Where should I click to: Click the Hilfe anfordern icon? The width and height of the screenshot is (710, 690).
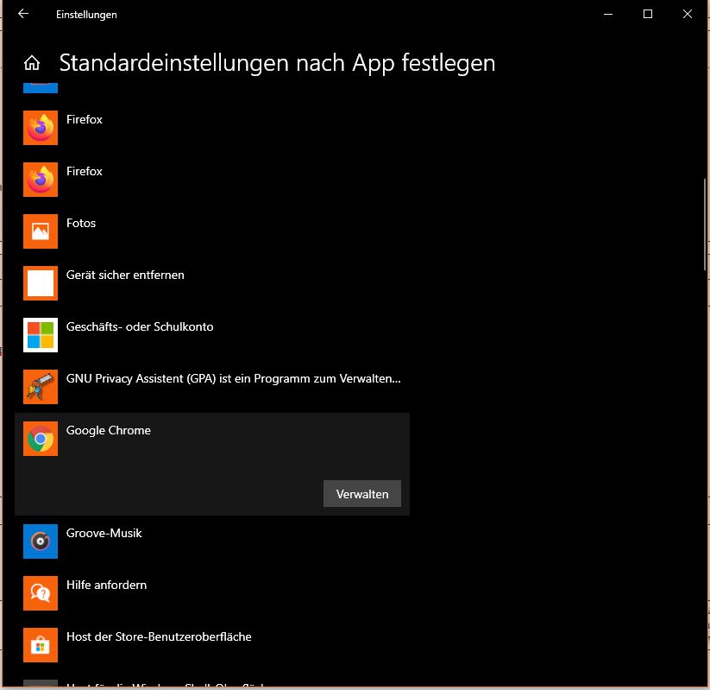point(41,593)
